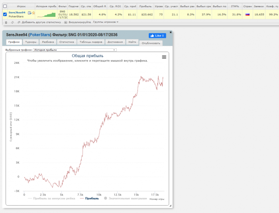Sort by the Игрок column header
This screenshot has height=213, width=279.
pyautogui.click(x=21, y=6)
